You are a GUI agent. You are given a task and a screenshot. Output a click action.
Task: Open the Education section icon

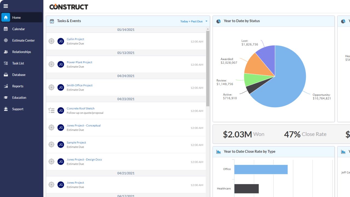coord(6,97)
